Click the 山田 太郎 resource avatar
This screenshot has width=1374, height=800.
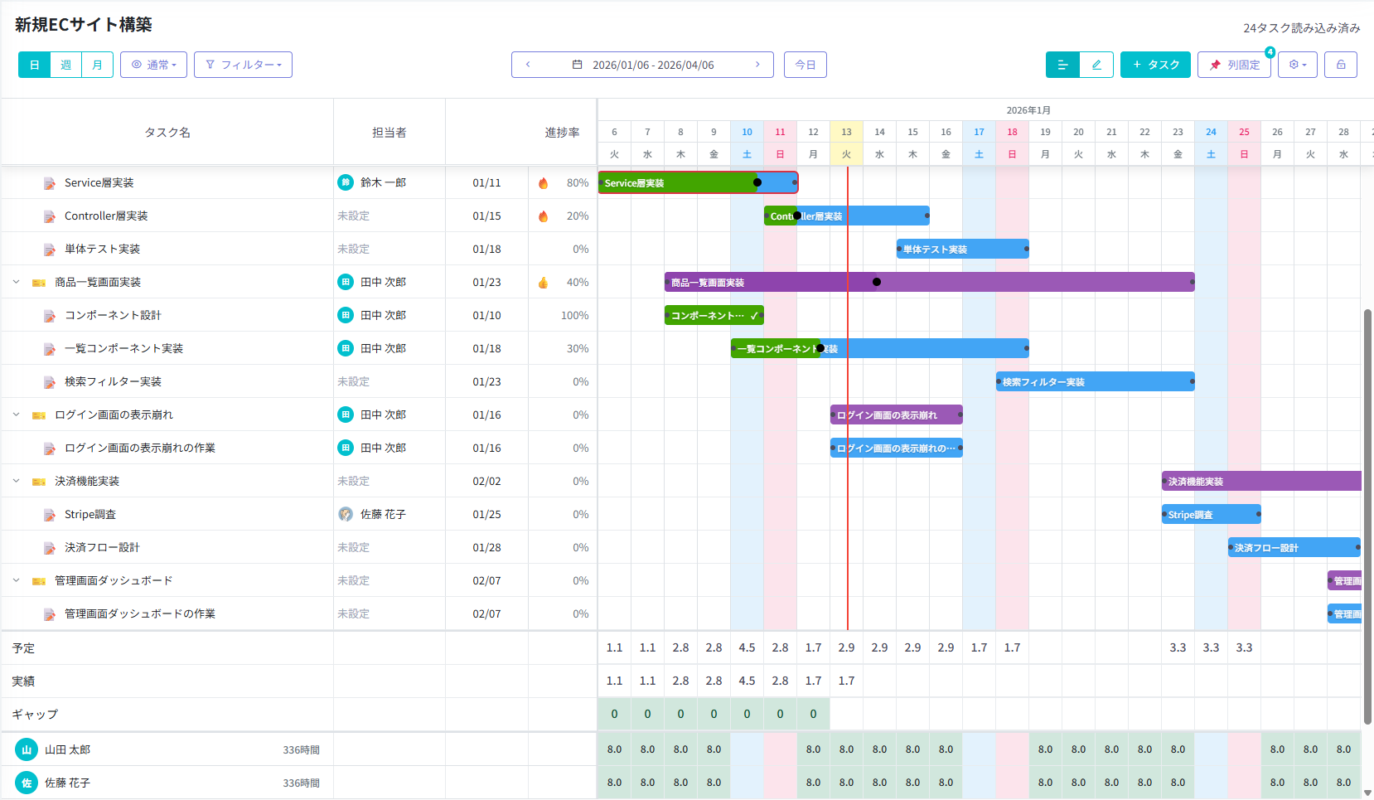pos(27,749)
